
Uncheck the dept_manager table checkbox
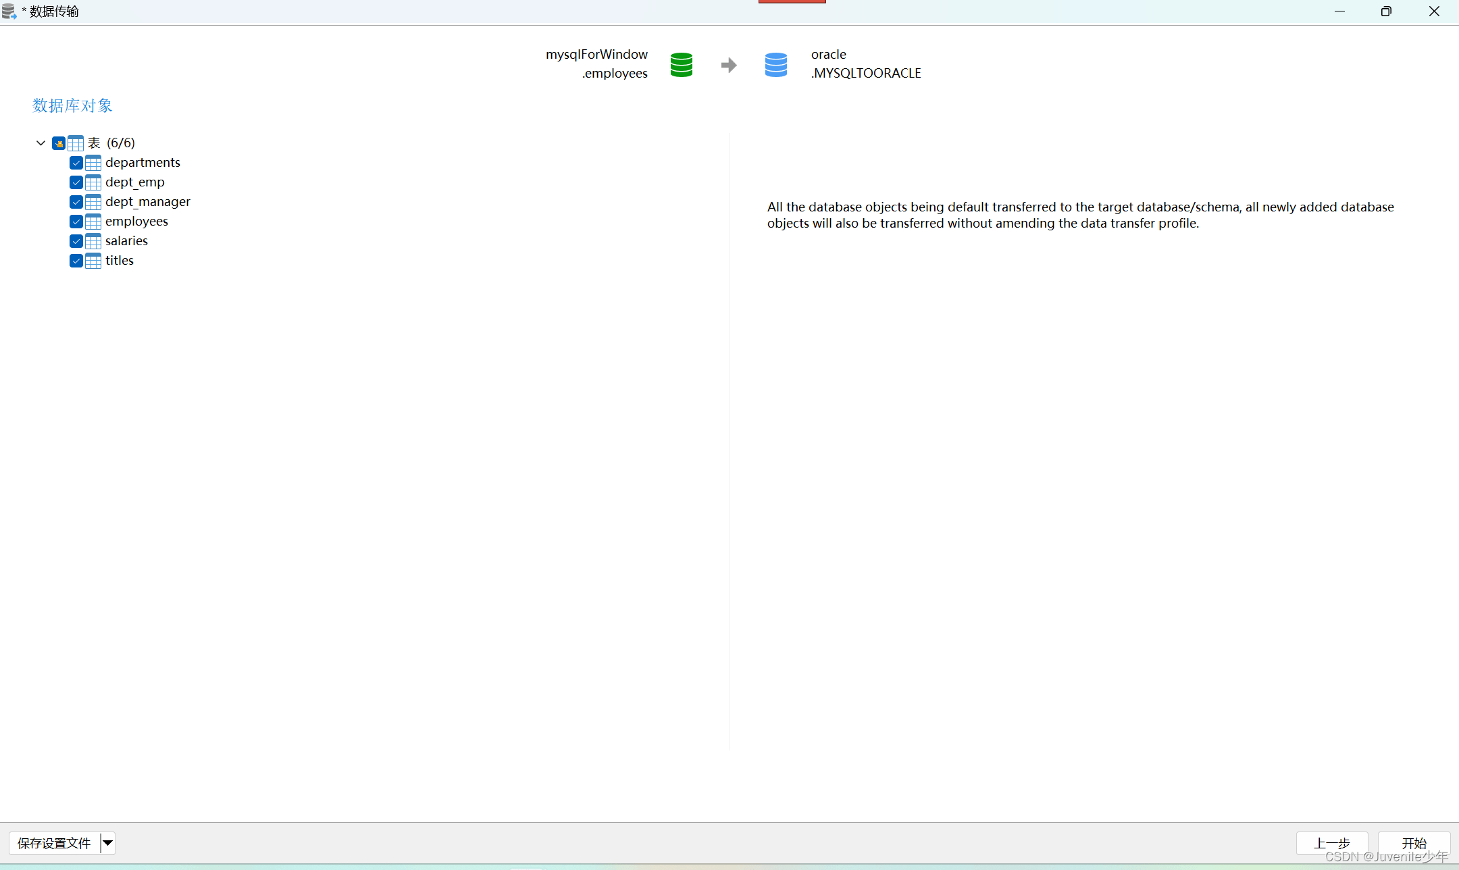click(x=76, y=202)
